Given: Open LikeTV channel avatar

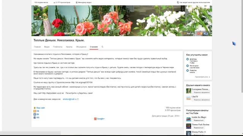Looking at the screenshot, I should click(189, 98).
